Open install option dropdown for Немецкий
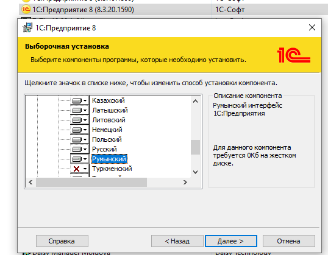Screen dimensions: 328x255 tap(79, 130)
